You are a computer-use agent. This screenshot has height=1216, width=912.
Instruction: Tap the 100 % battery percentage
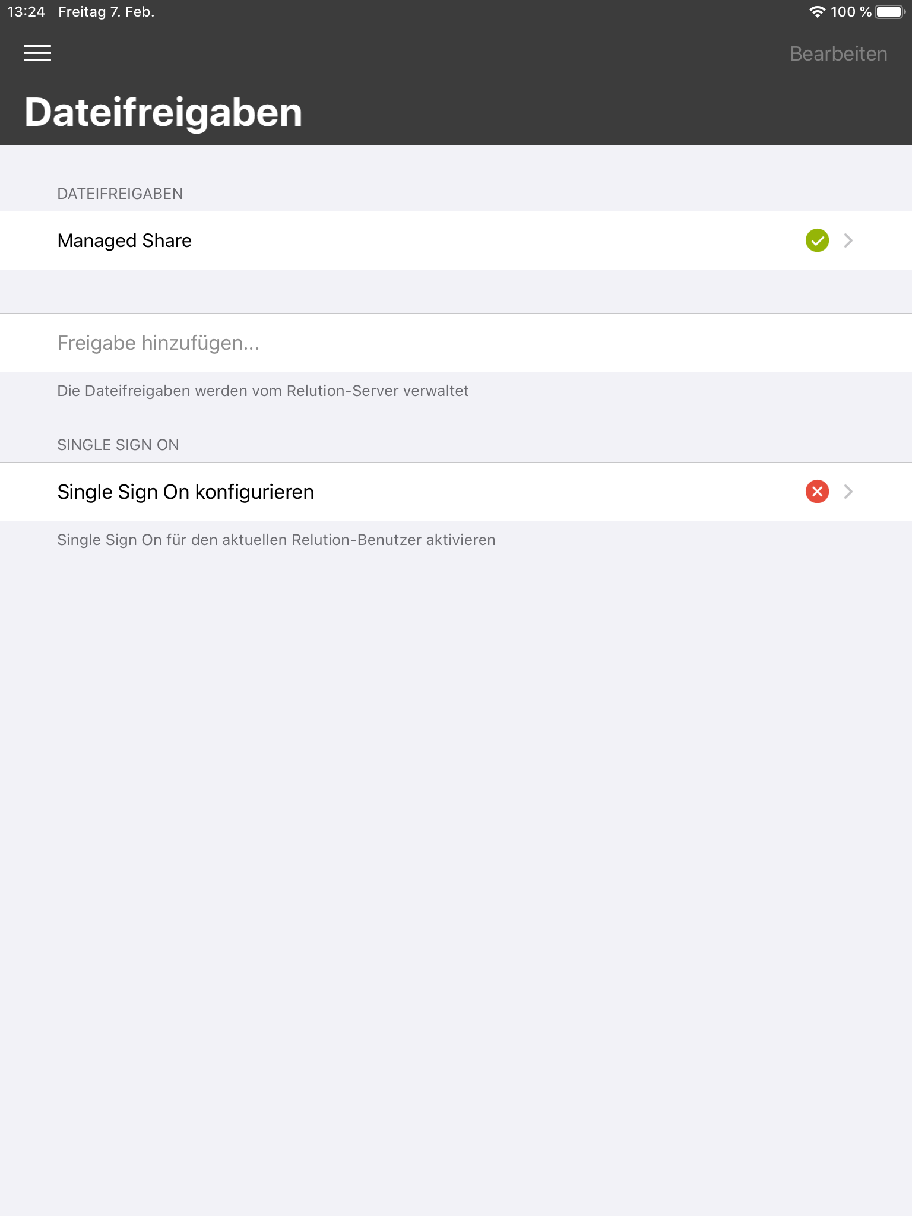click(851, 12)
